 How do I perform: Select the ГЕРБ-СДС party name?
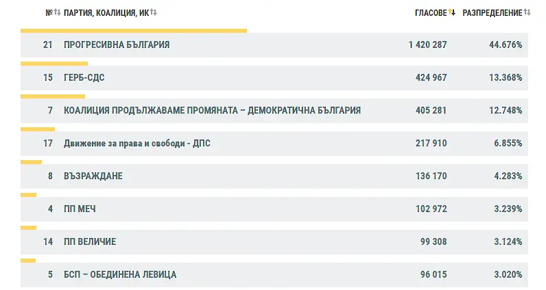84,78
